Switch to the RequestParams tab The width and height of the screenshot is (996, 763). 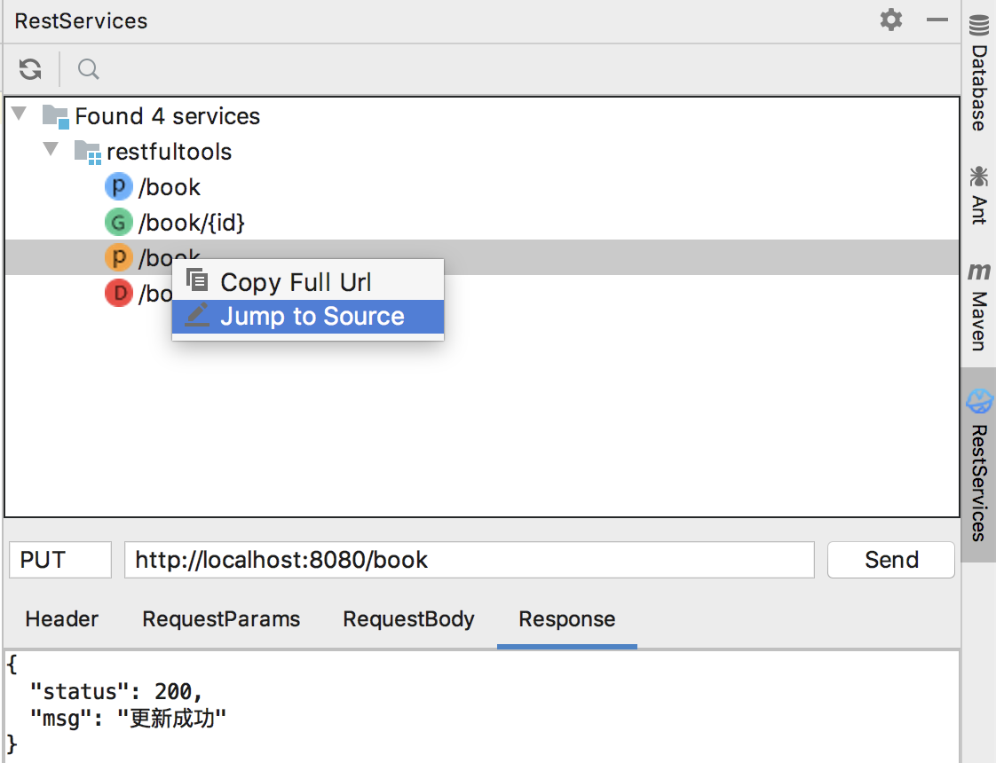[221, 619]
